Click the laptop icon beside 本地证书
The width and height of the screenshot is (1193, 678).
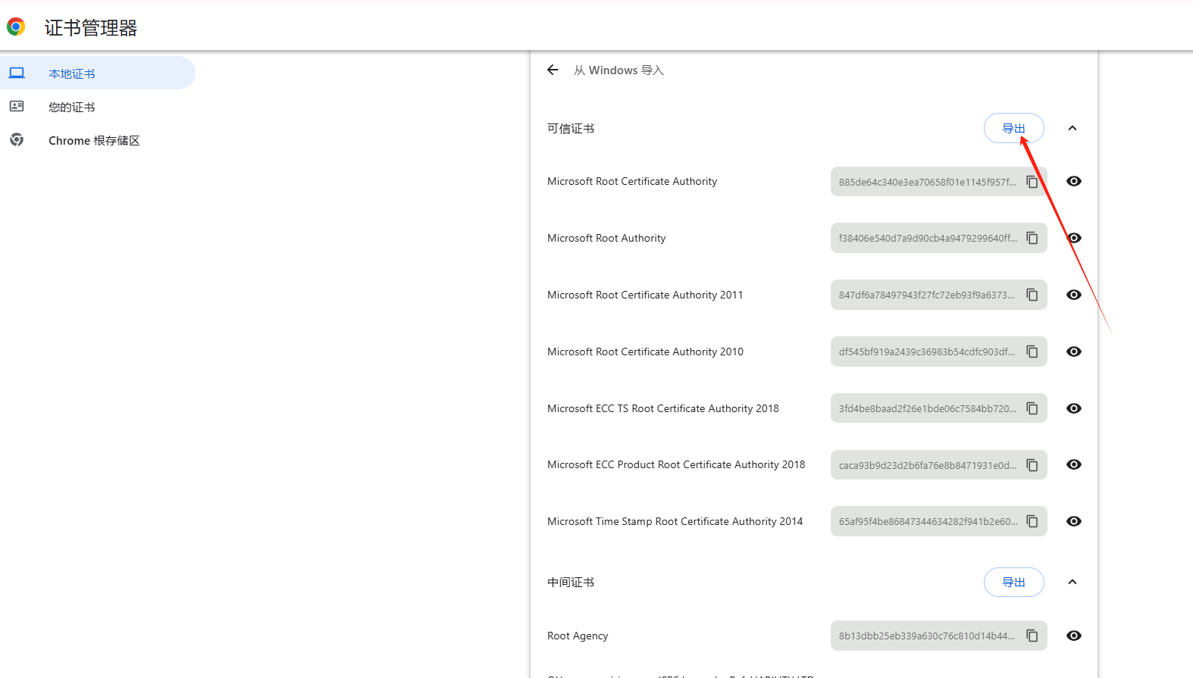[17, 73]
